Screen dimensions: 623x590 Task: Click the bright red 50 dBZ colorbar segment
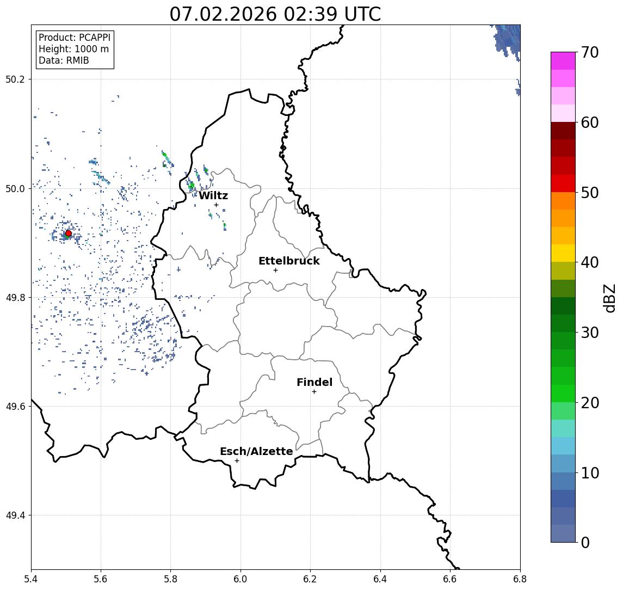click(x=563, y=183)
